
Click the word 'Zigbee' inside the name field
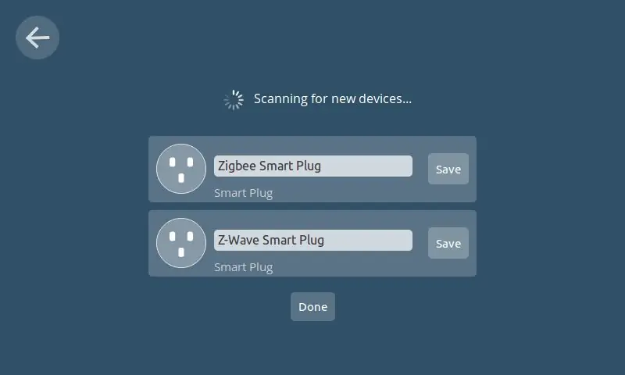pyautogui.click(x=237, y=166)
